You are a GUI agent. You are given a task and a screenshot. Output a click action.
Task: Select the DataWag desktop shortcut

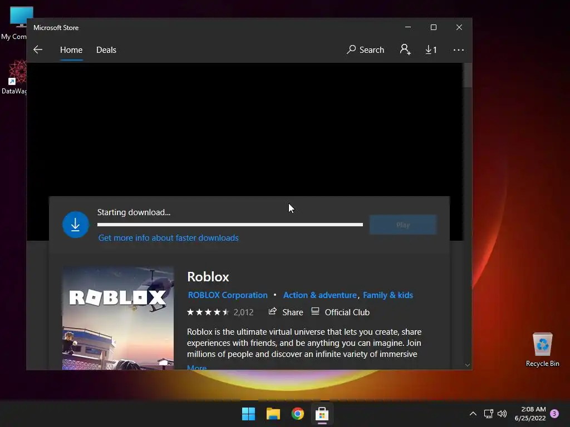coord(14,78)
